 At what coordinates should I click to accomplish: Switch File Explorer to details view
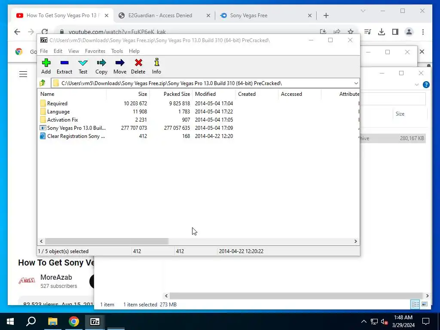416,304
